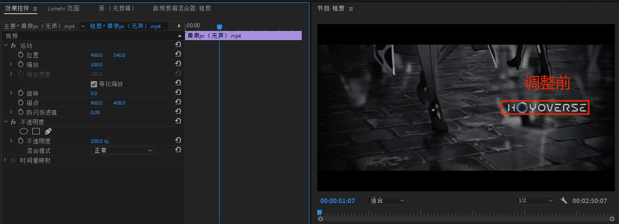This screenshot has width=619, height=224.
Task: Toggle the Opacity (不透明度) fx effect switch
Action: (x=13, y=122)
